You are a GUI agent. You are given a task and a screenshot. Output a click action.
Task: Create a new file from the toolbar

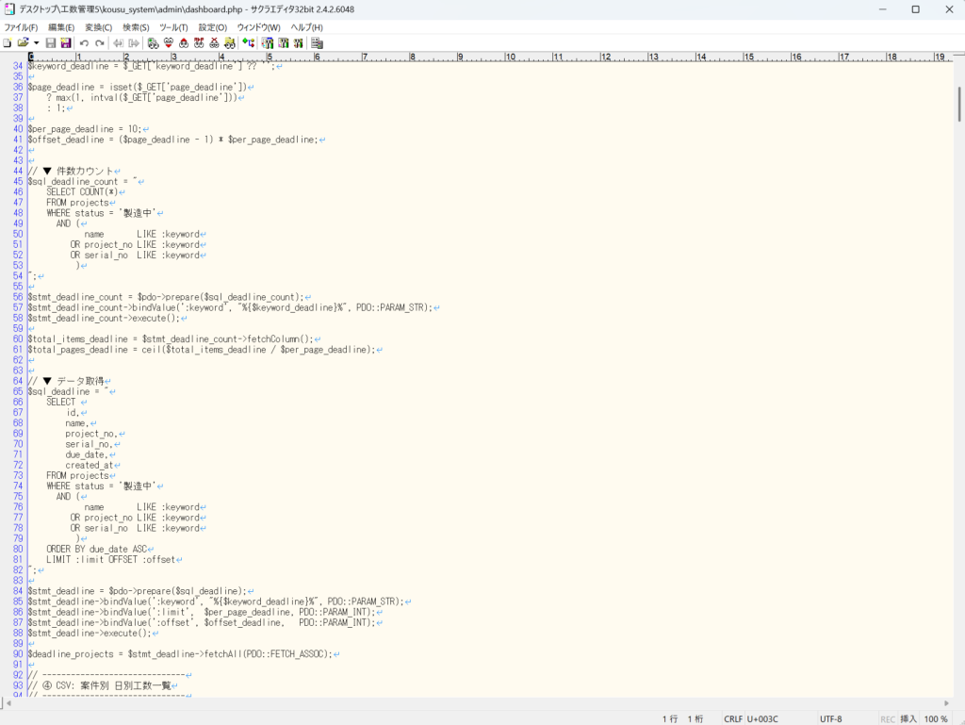pos(8,43)
